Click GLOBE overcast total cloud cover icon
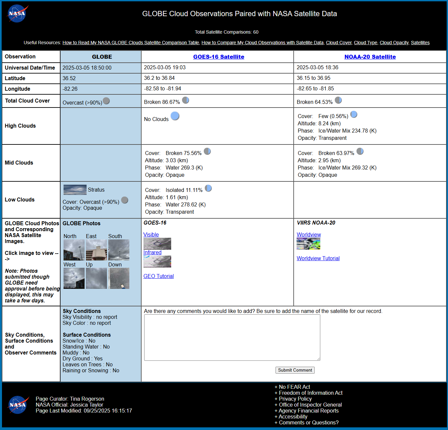 click(x=106, y=101)
